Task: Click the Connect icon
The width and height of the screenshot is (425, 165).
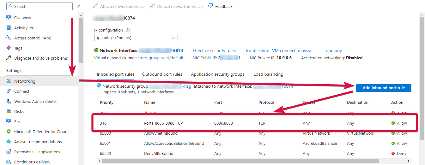Action: click(9, 91)
